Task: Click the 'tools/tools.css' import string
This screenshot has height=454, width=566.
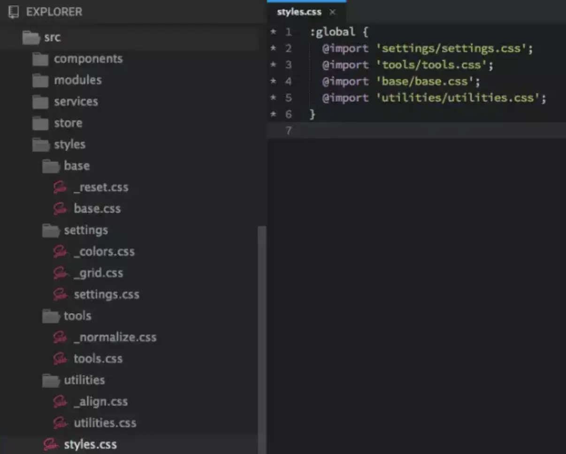Action: (x=432, y=65)
